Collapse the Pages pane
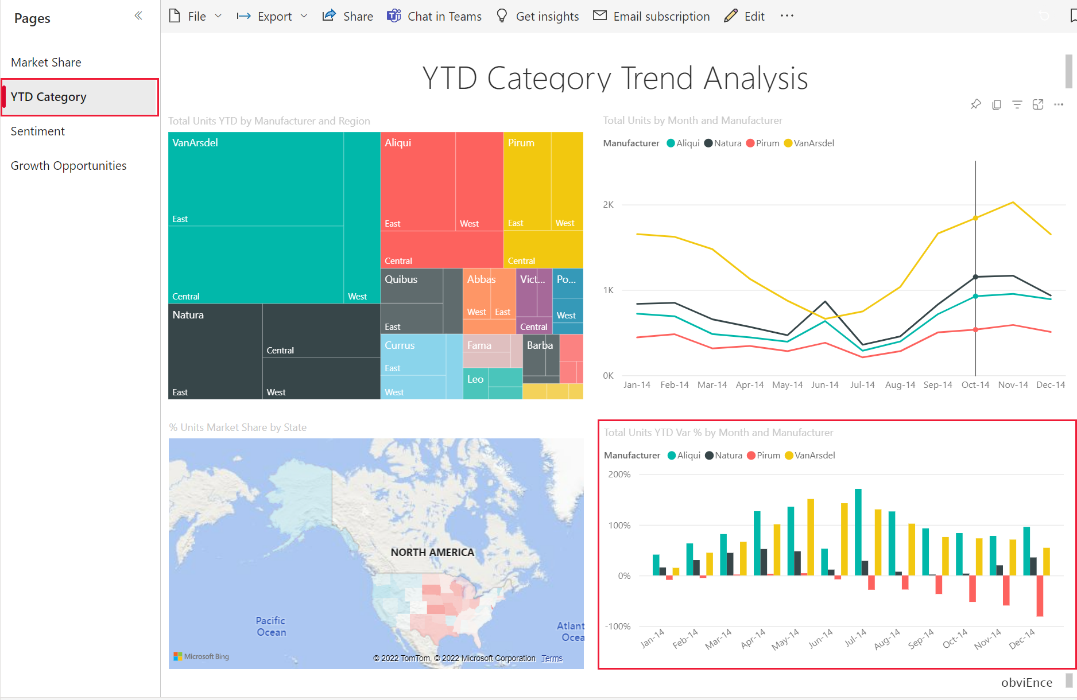1077x700 pixels. pyautogui.click(x=138, y=15)
